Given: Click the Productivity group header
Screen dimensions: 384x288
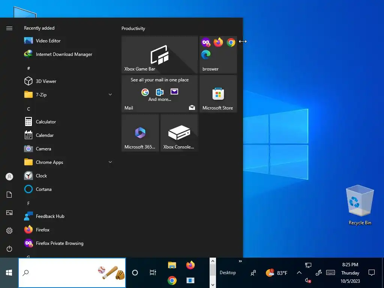Looking at the screenshot, I should [x=133, y=28].
